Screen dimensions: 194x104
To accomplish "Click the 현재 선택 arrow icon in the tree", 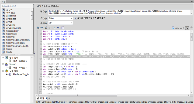I will click(6, 58).
